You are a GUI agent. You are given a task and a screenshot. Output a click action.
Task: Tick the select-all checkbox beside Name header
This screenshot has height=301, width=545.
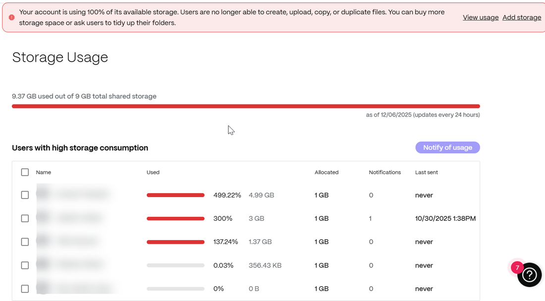click(x=25, y=172)
